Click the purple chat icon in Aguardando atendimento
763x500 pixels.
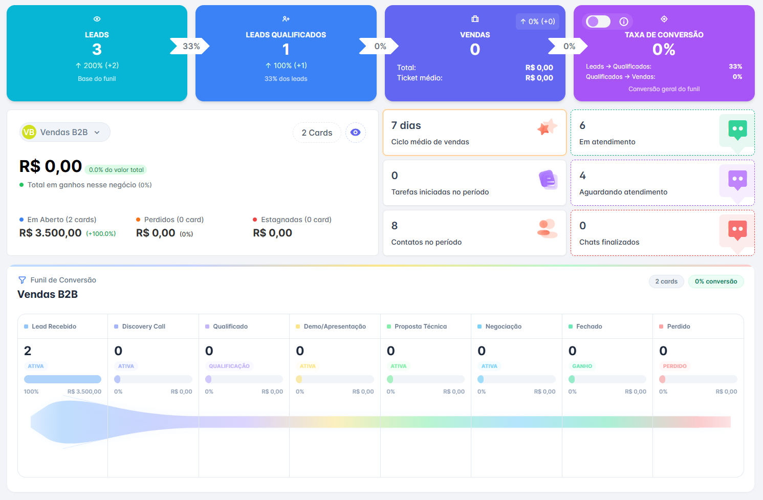737,181
